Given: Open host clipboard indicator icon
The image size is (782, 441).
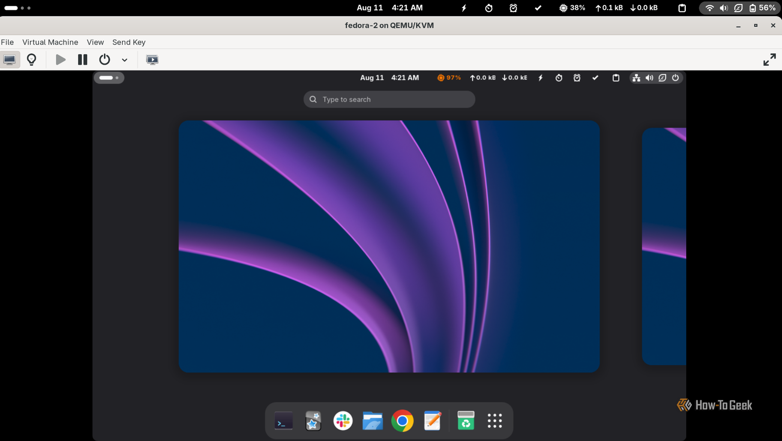Looking at the screenshot, I should [x=682, y=8].
